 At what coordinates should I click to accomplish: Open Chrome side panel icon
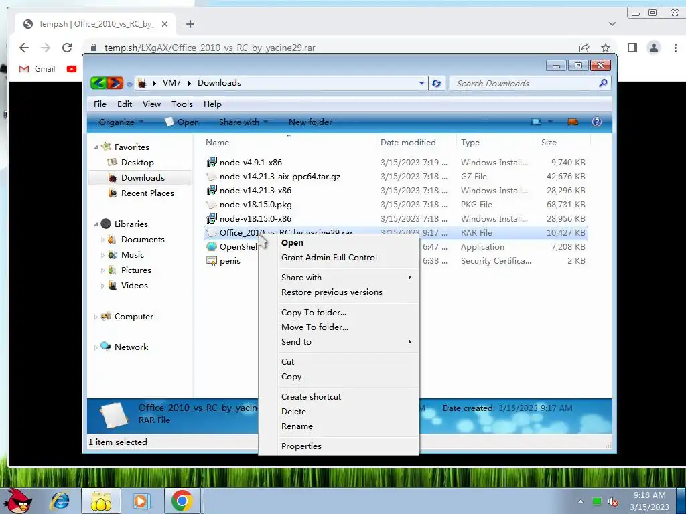(x=632, y=48)
